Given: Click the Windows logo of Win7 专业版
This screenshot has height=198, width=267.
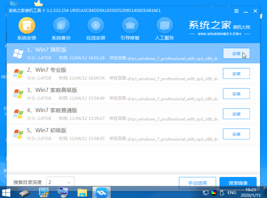Looking at the screenshot, I should pyautogui.click(x=18, y=74).
